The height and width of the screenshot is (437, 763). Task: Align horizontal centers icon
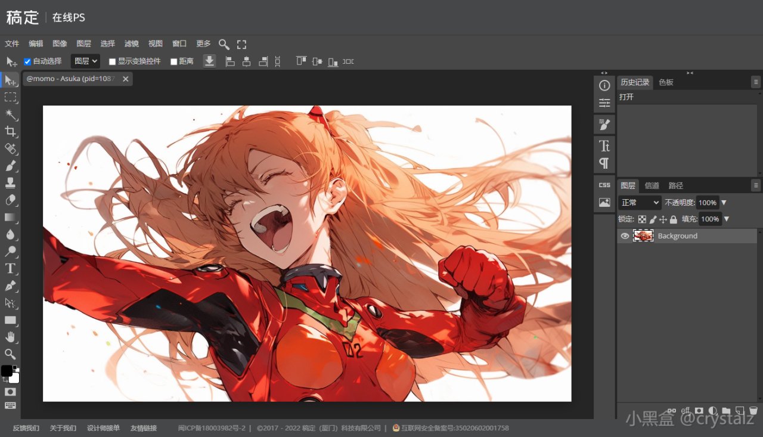[246, 61]
